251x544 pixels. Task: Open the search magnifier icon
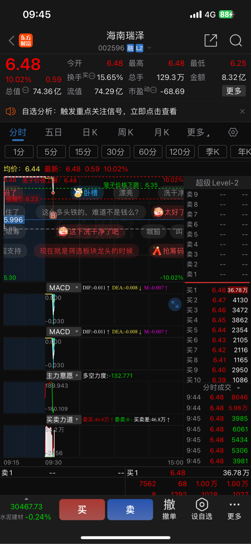pyautogui.click(x=236, y=40)
